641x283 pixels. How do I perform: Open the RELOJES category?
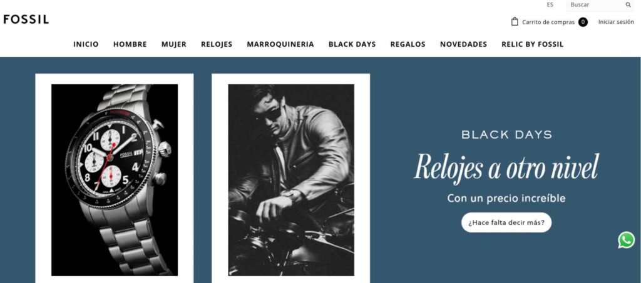click(217, 44)
